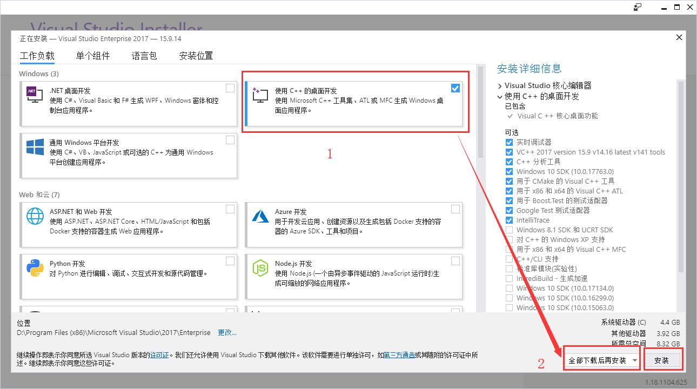
Task: Click the 安装详细信息 heading
Action: pos(529,69)
